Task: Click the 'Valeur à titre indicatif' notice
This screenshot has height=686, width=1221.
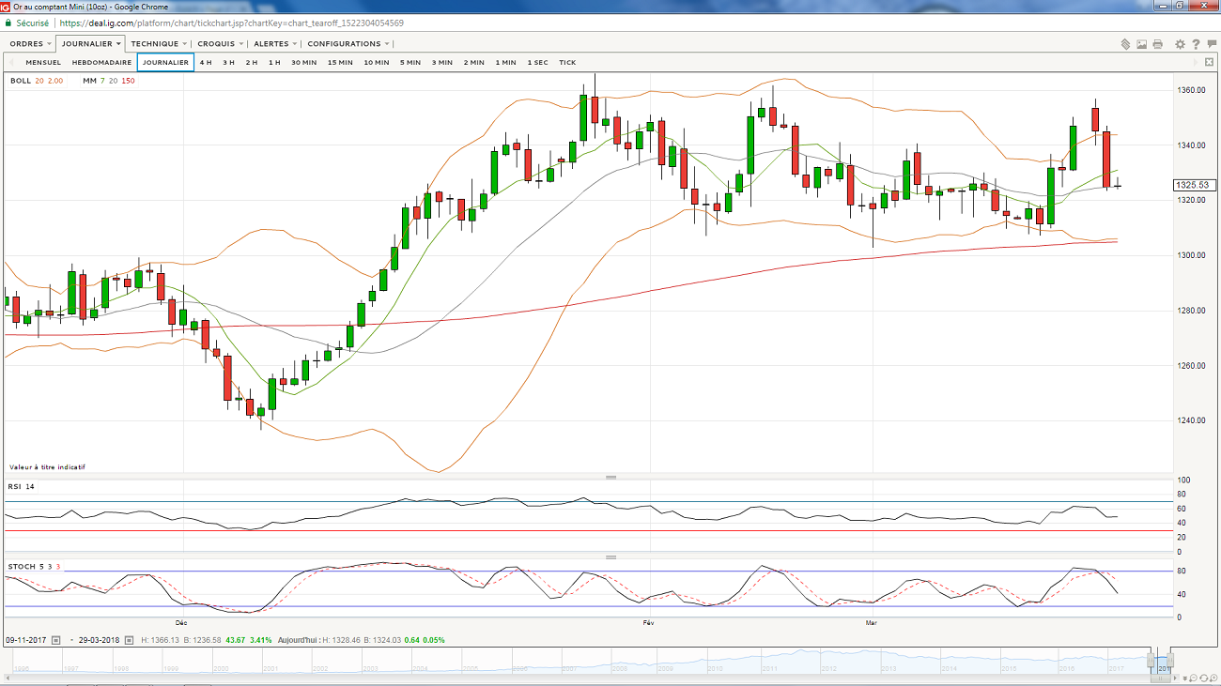Action: (47, 466)
